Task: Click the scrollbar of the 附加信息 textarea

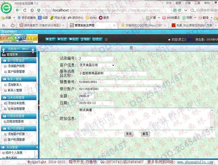Action: 212,119
